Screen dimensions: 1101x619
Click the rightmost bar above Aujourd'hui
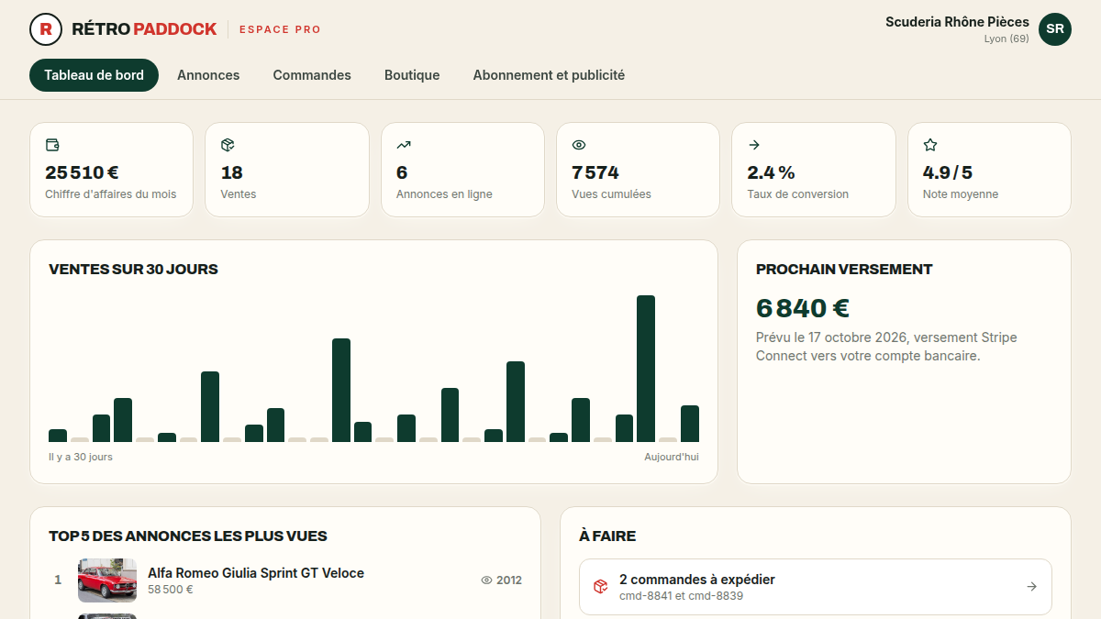point(690,424)
